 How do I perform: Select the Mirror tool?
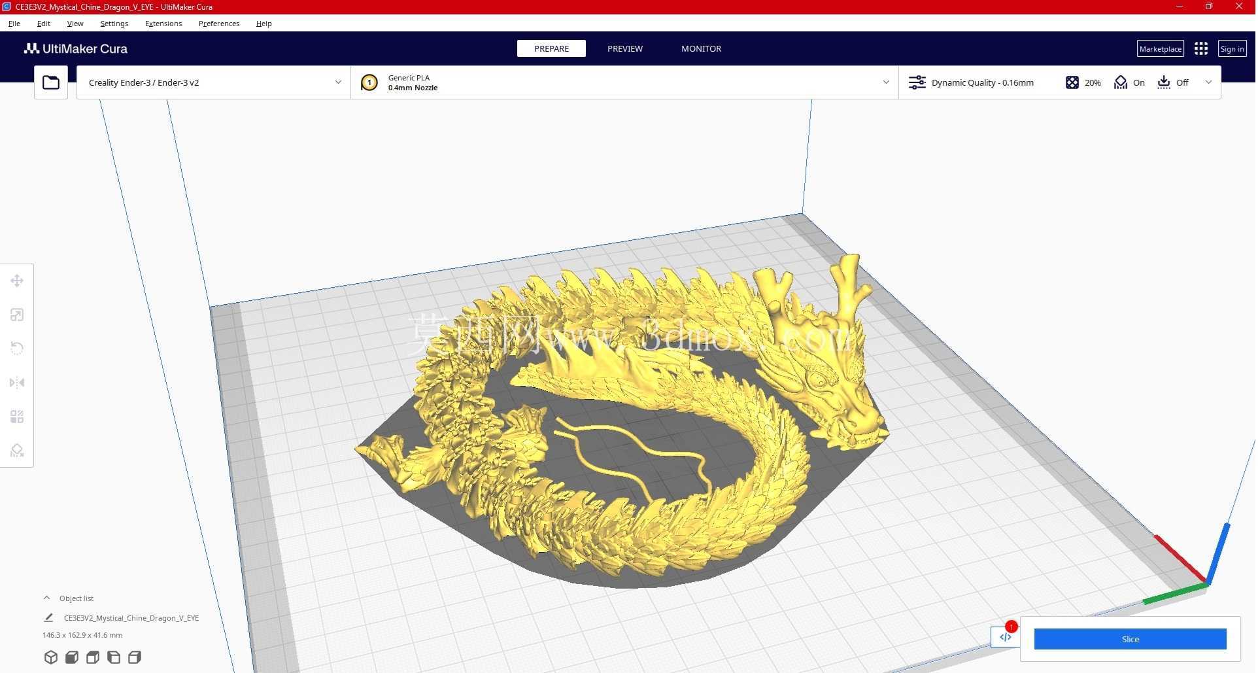coord(17,383)
